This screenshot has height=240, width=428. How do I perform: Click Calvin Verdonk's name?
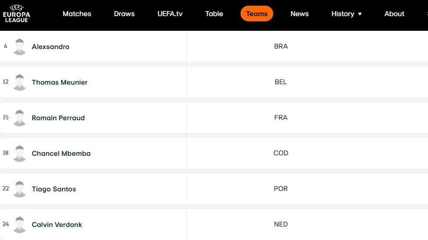(x=57, y=225)
